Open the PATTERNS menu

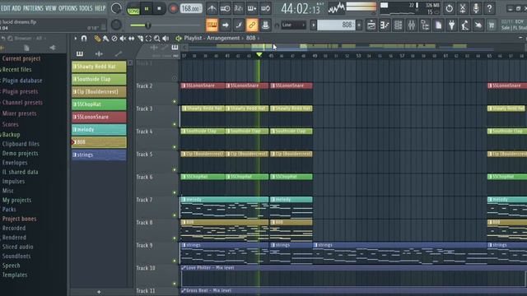33,8
